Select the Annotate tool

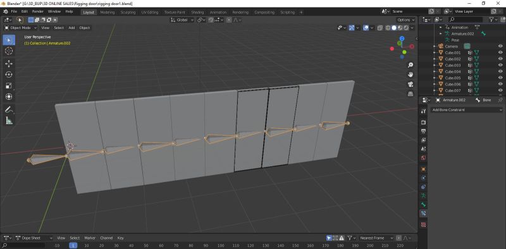tap(9, 109)
